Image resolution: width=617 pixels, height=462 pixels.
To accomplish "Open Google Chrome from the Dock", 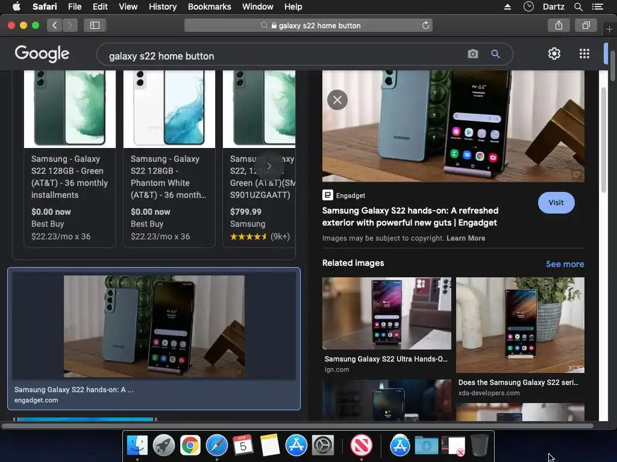I will [x=190, y=445].
